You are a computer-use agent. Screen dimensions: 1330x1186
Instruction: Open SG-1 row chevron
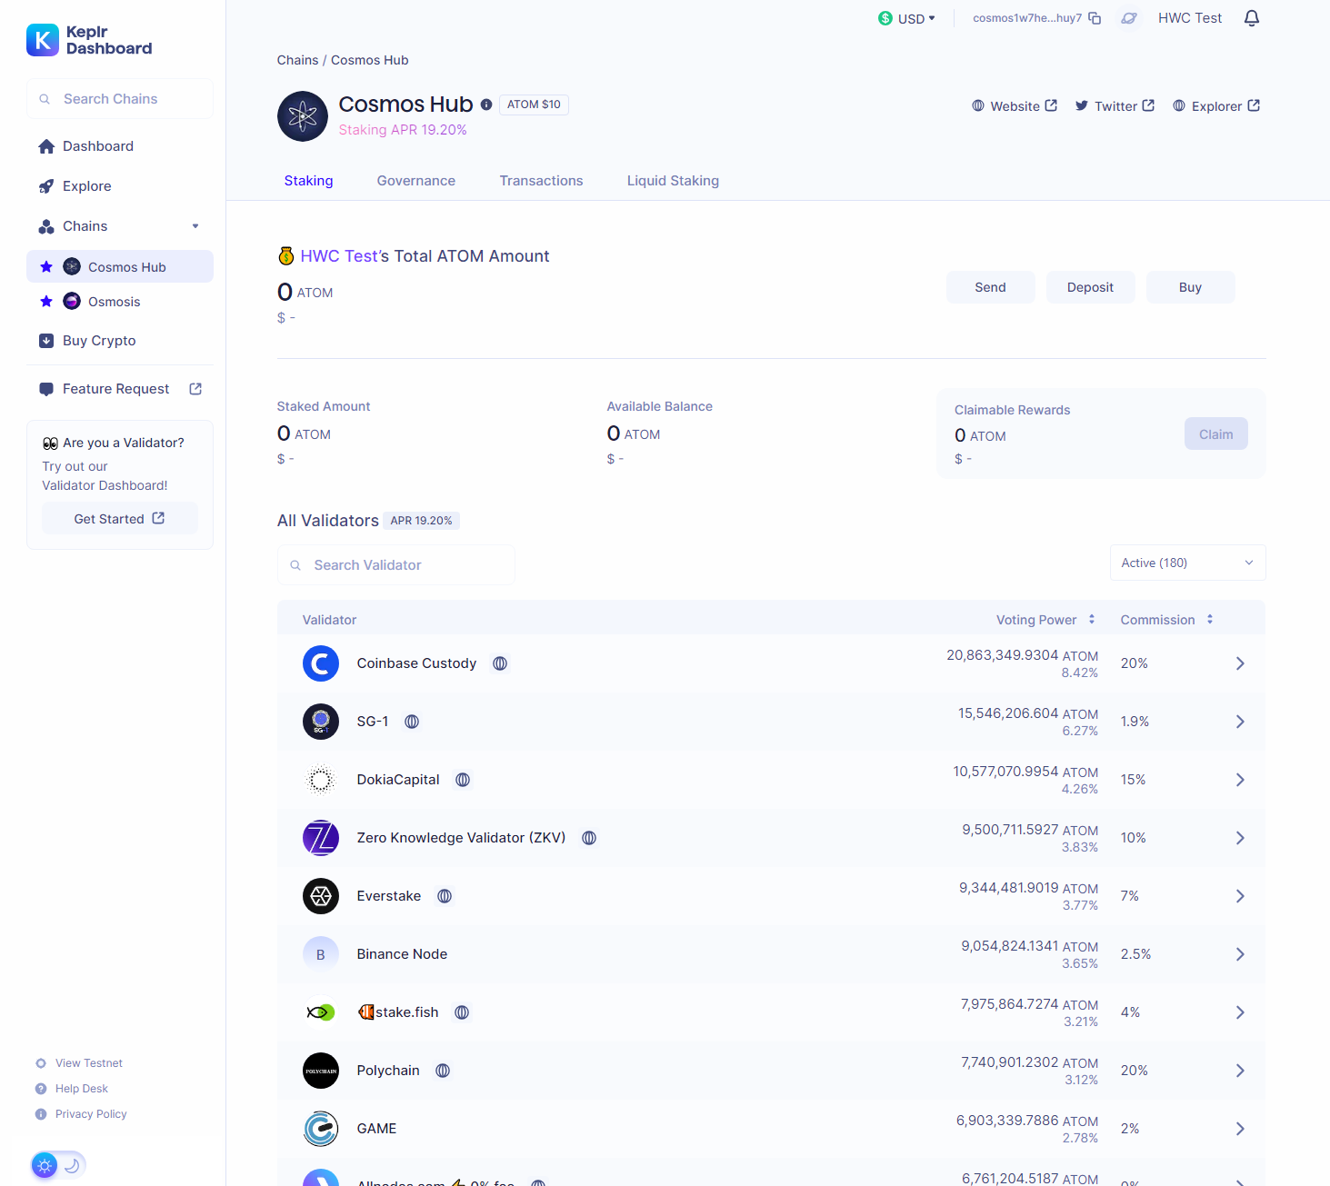coord(1240,722)
